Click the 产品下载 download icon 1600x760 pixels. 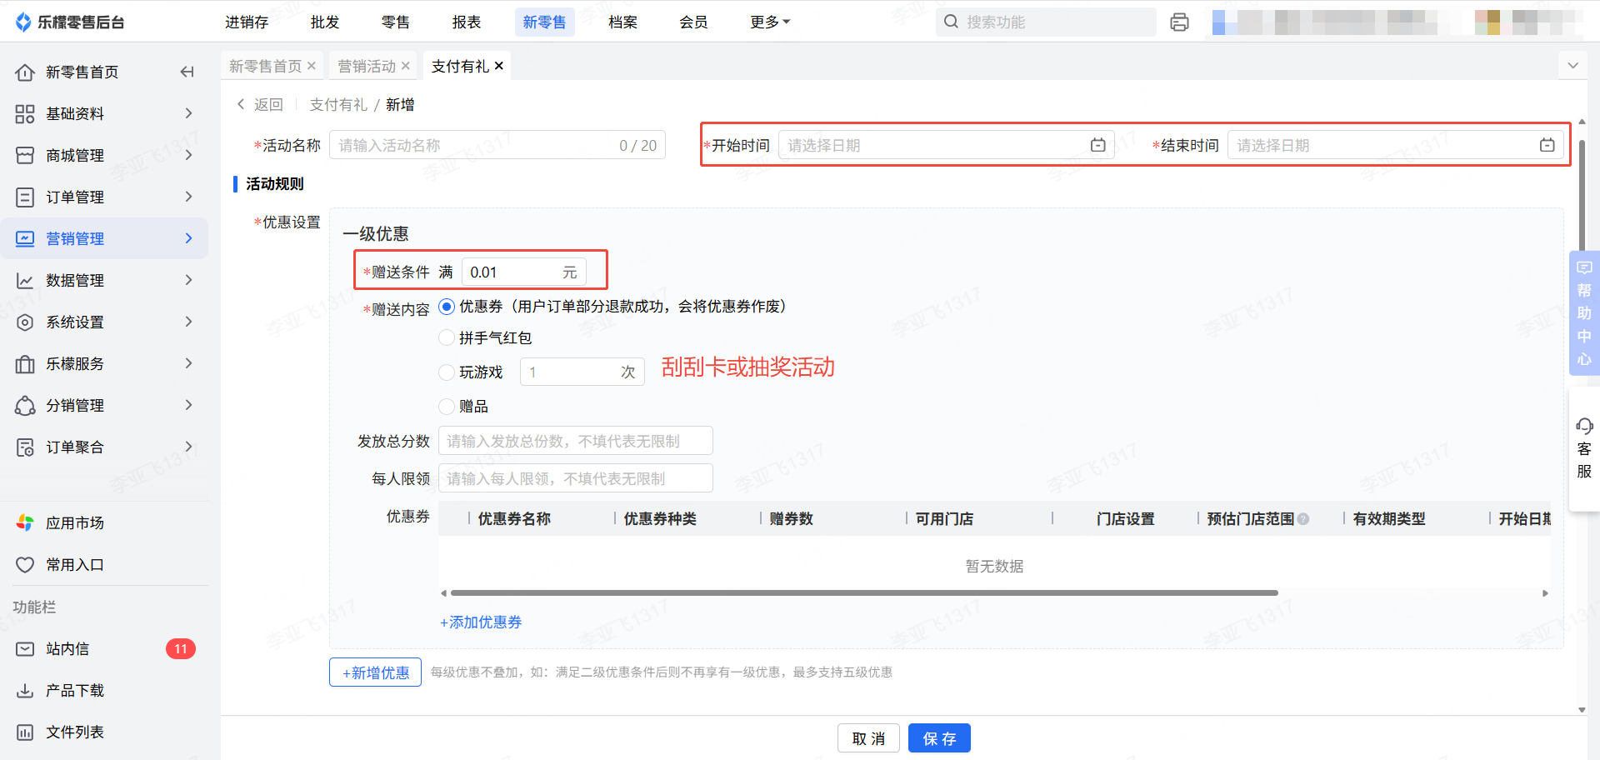25,691
